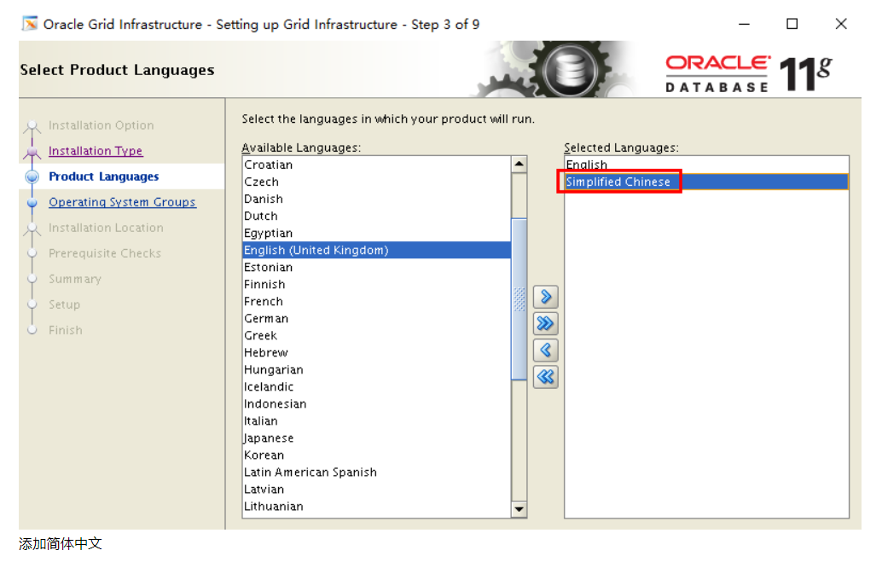
Task: Add all languages with double right arrow
Action: click(x=546, y=323)
